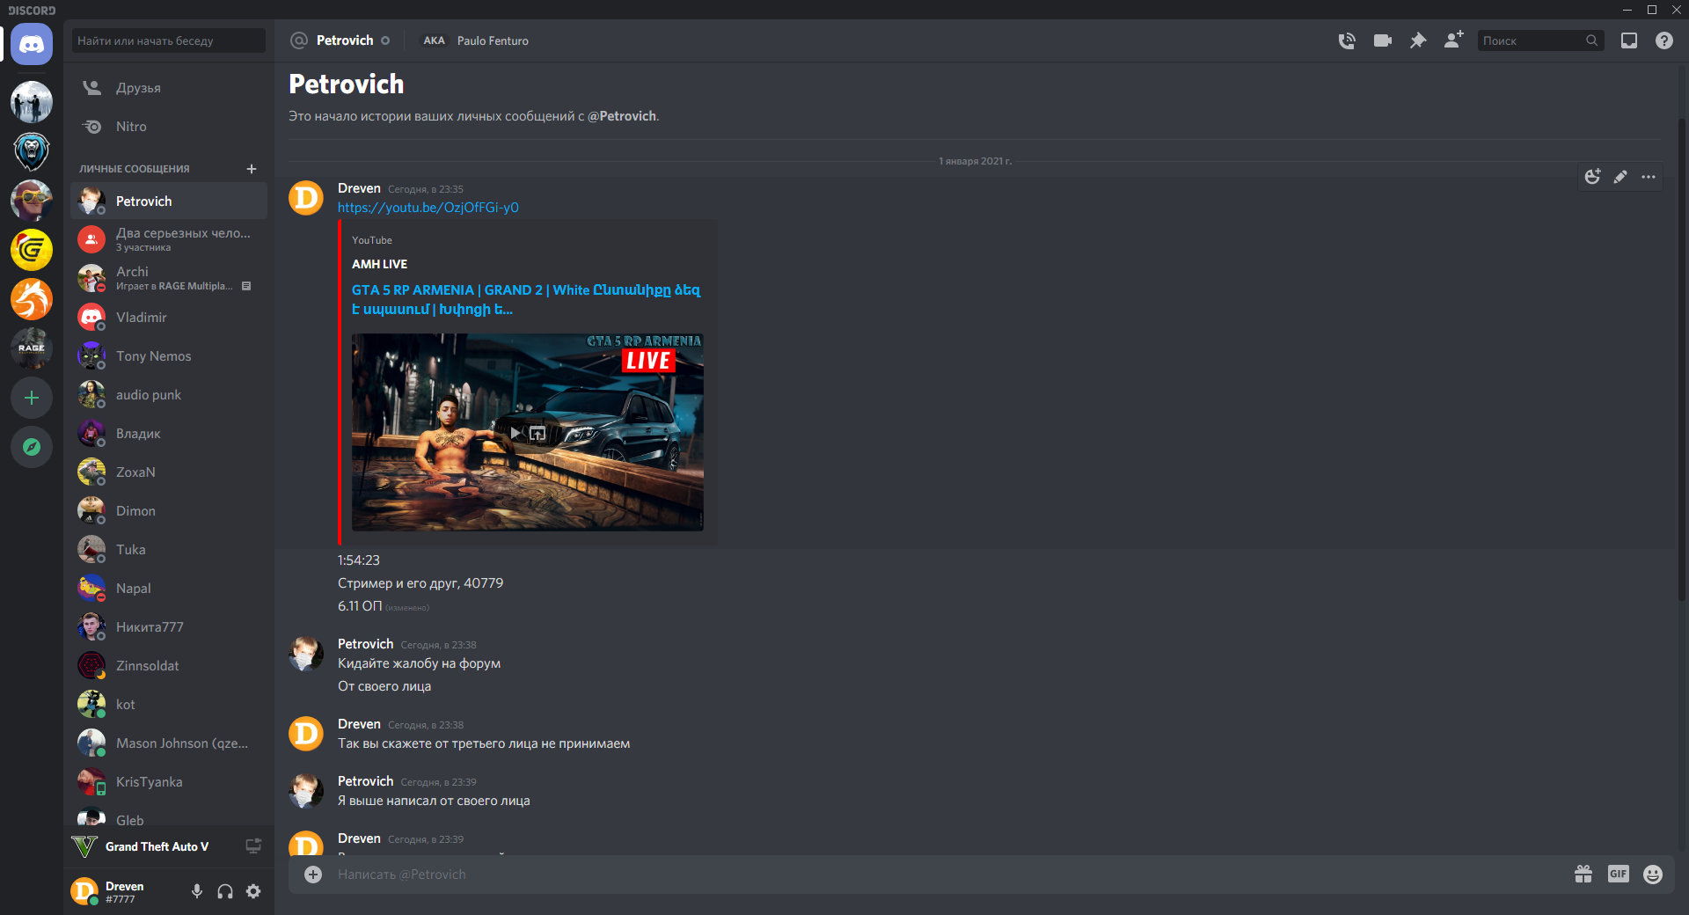This screenshot has height=915, width=1689.
Task: Open direct message with kot
Action: [169, 704]
